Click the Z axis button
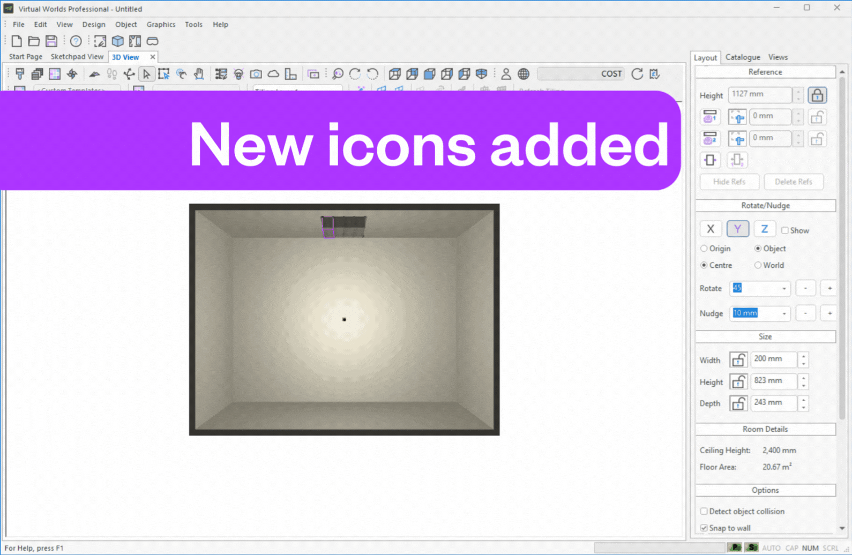Screen dimensions: 852x555 point(765,229)
